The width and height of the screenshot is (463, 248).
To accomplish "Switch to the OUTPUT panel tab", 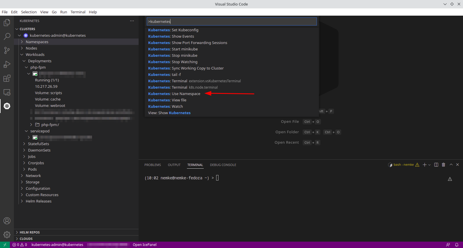I will coord(174,165).
